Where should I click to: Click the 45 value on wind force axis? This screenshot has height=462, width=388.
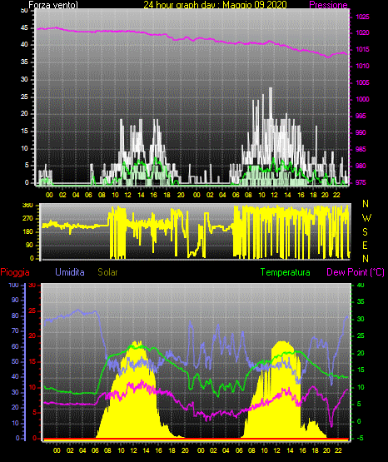coord(24,28)
